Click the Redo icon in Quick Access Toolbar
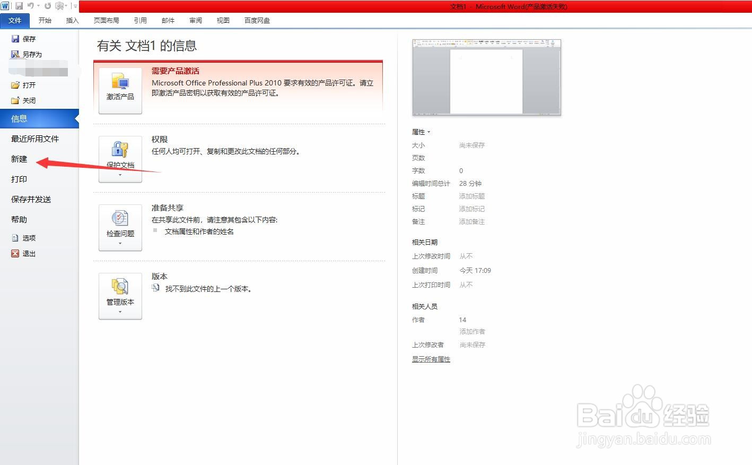 click(x=48, y=6)
